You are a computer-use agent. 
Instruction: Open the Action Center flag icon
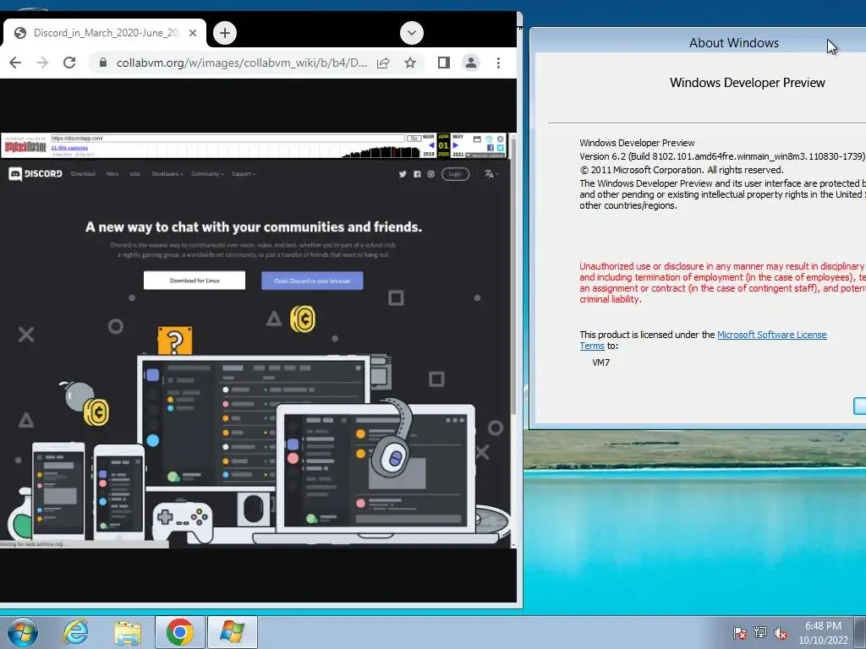click(739, 633)
